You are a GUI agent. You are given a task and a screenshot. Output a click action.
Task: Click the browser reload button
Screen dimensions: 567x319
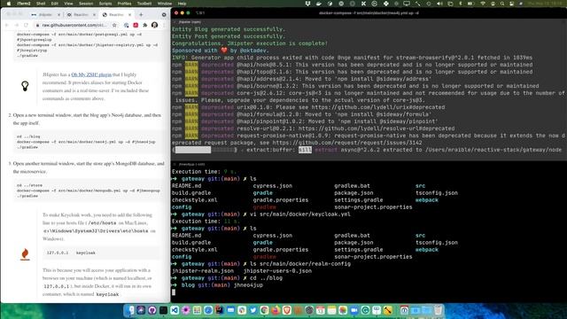click(26, 26)
